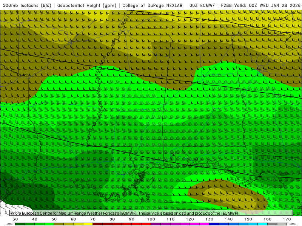This screenshot has height=226, width=302.
Task: Click the legend value 160
Action: [x=268, y=219]
